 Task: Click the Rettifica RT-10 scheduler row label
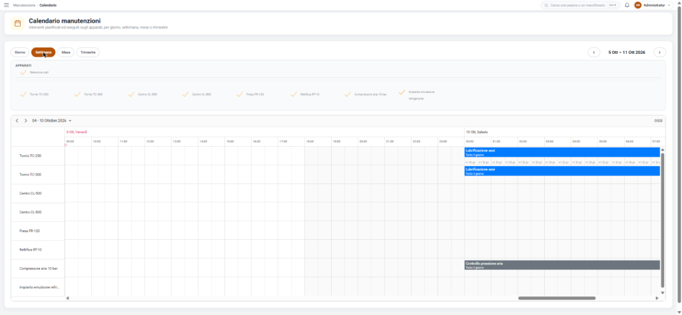click(x=30, y=249)
